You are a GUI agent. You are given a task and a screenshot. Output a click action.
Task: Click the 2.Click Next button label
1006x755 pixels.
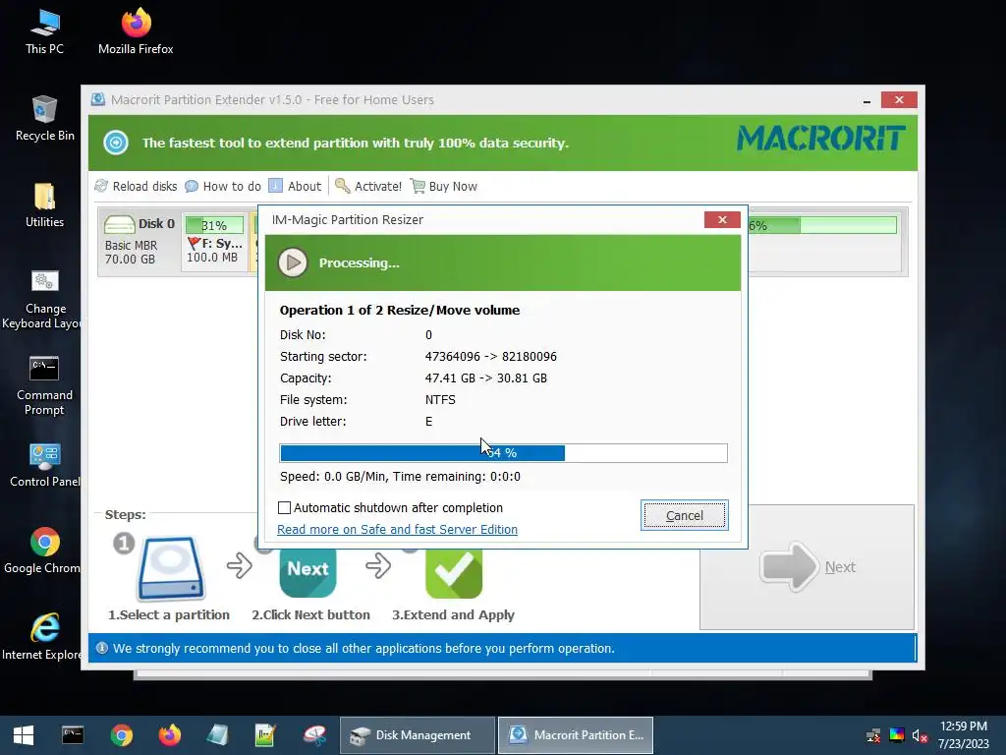pos(310,614)
